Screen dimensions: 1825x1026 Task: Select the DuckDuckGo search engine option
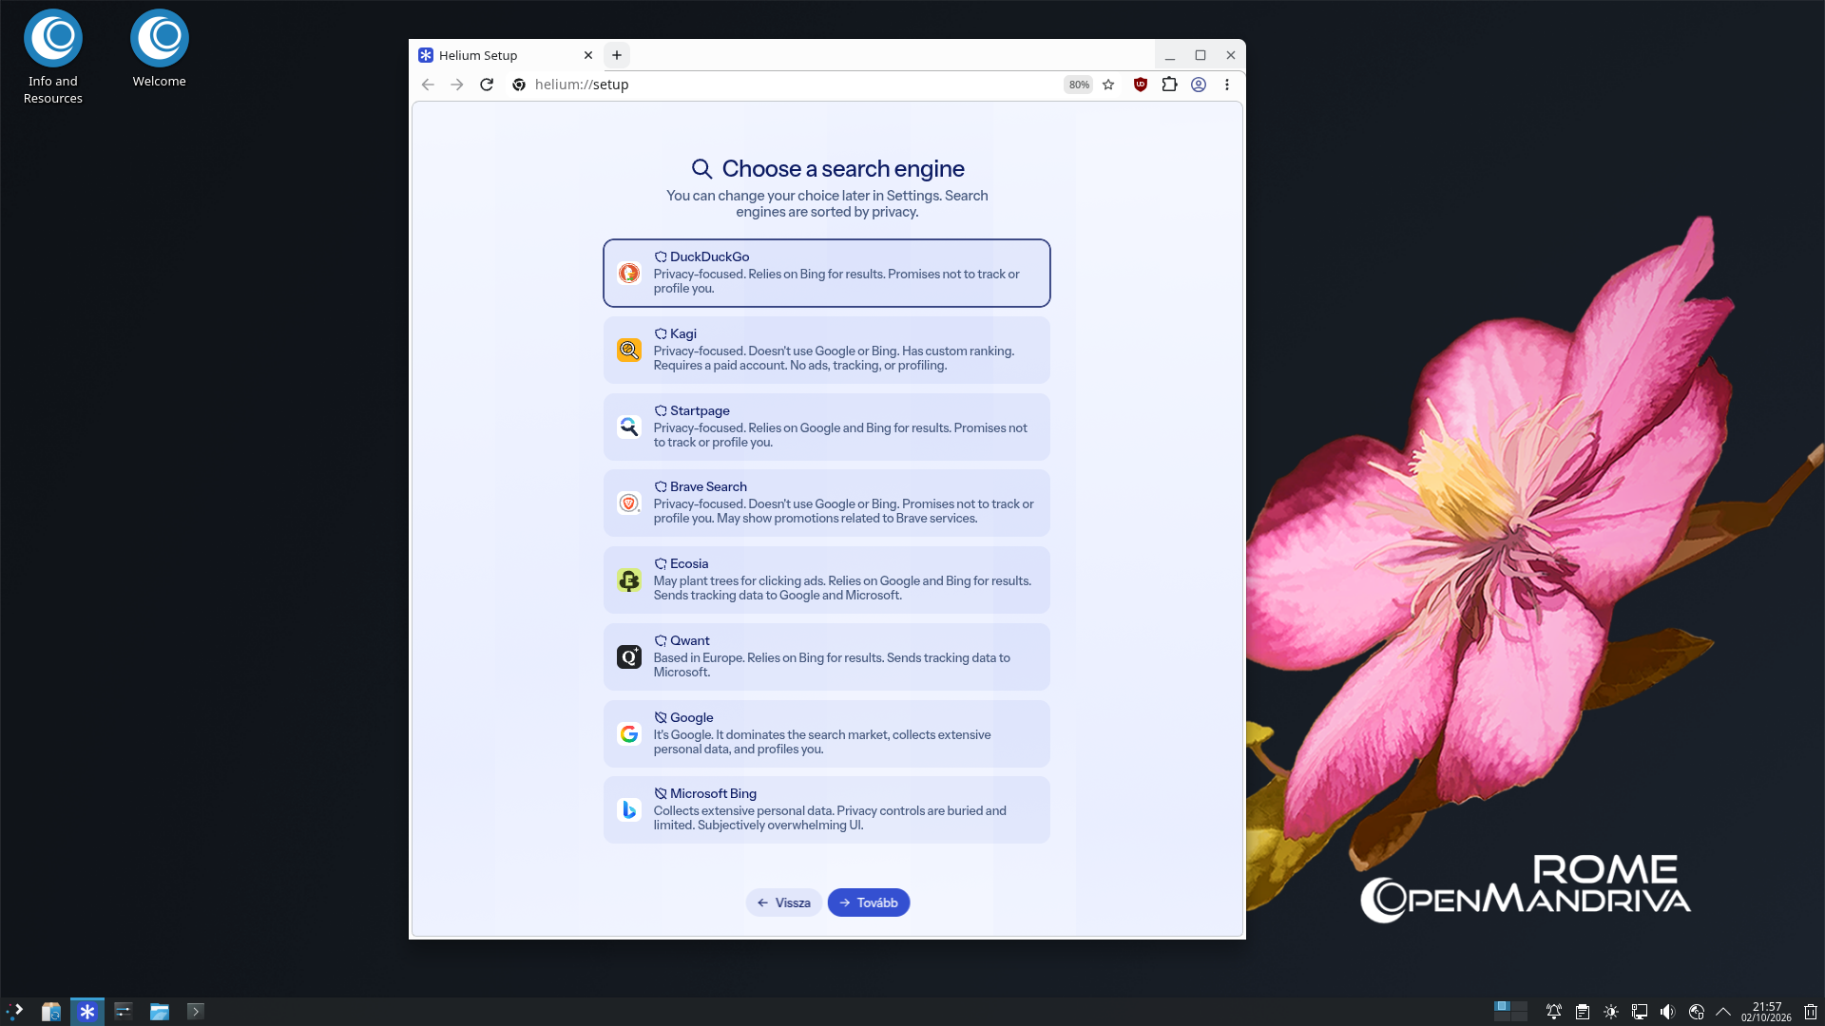click(x=826, y=273)
